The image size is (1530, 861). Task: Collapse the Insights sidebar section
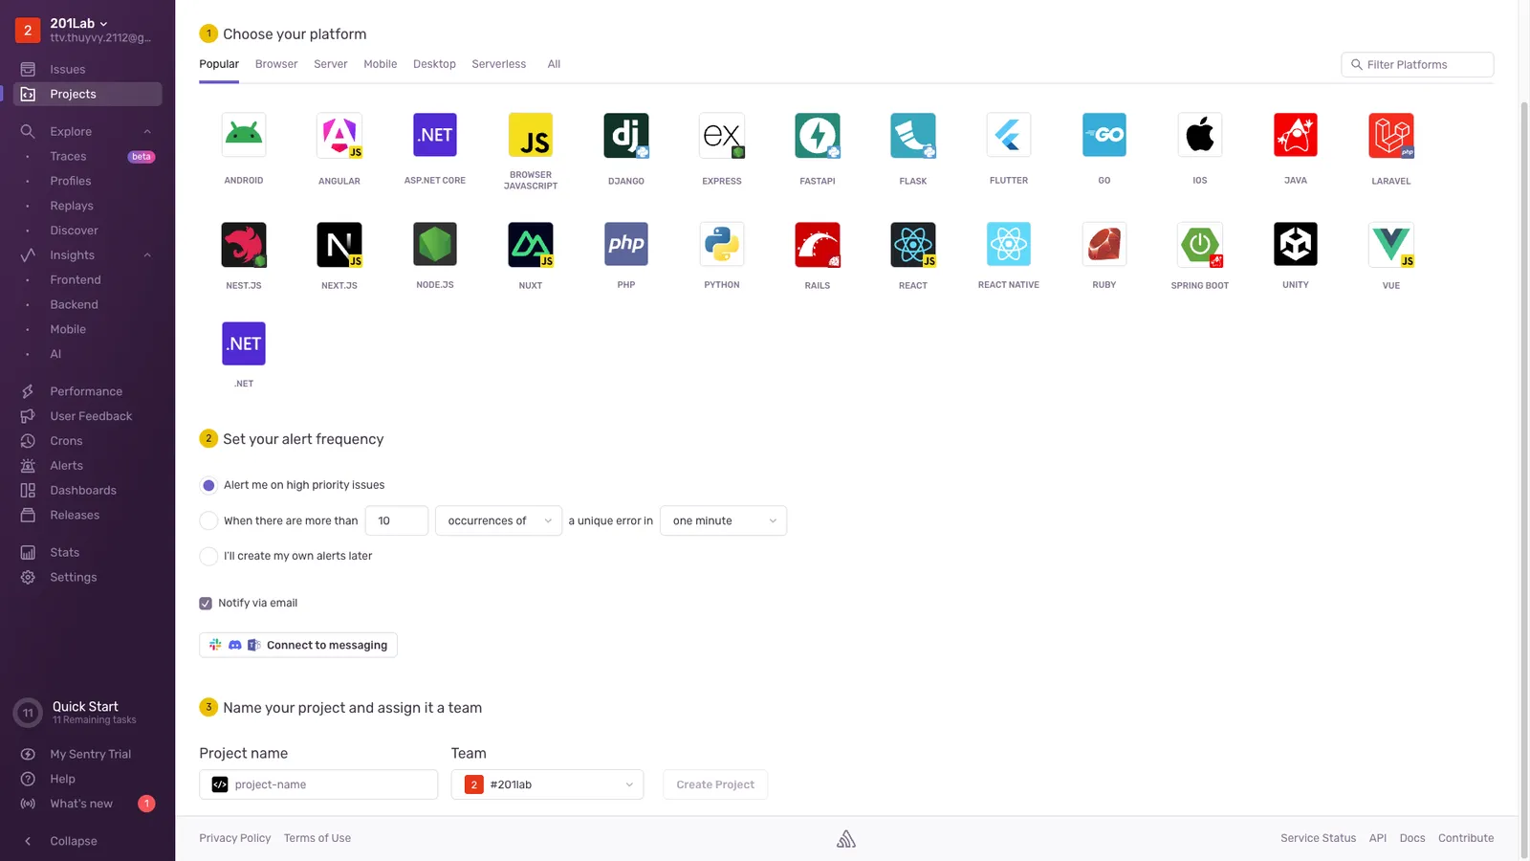[147, 255]
